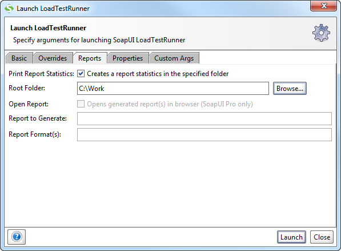Click the 'Report to Generate:' label

(x=38, y=118)
